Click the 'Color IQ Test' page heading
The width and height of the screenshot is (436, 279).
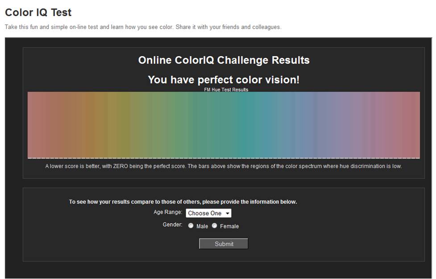[x=38, y=12]
